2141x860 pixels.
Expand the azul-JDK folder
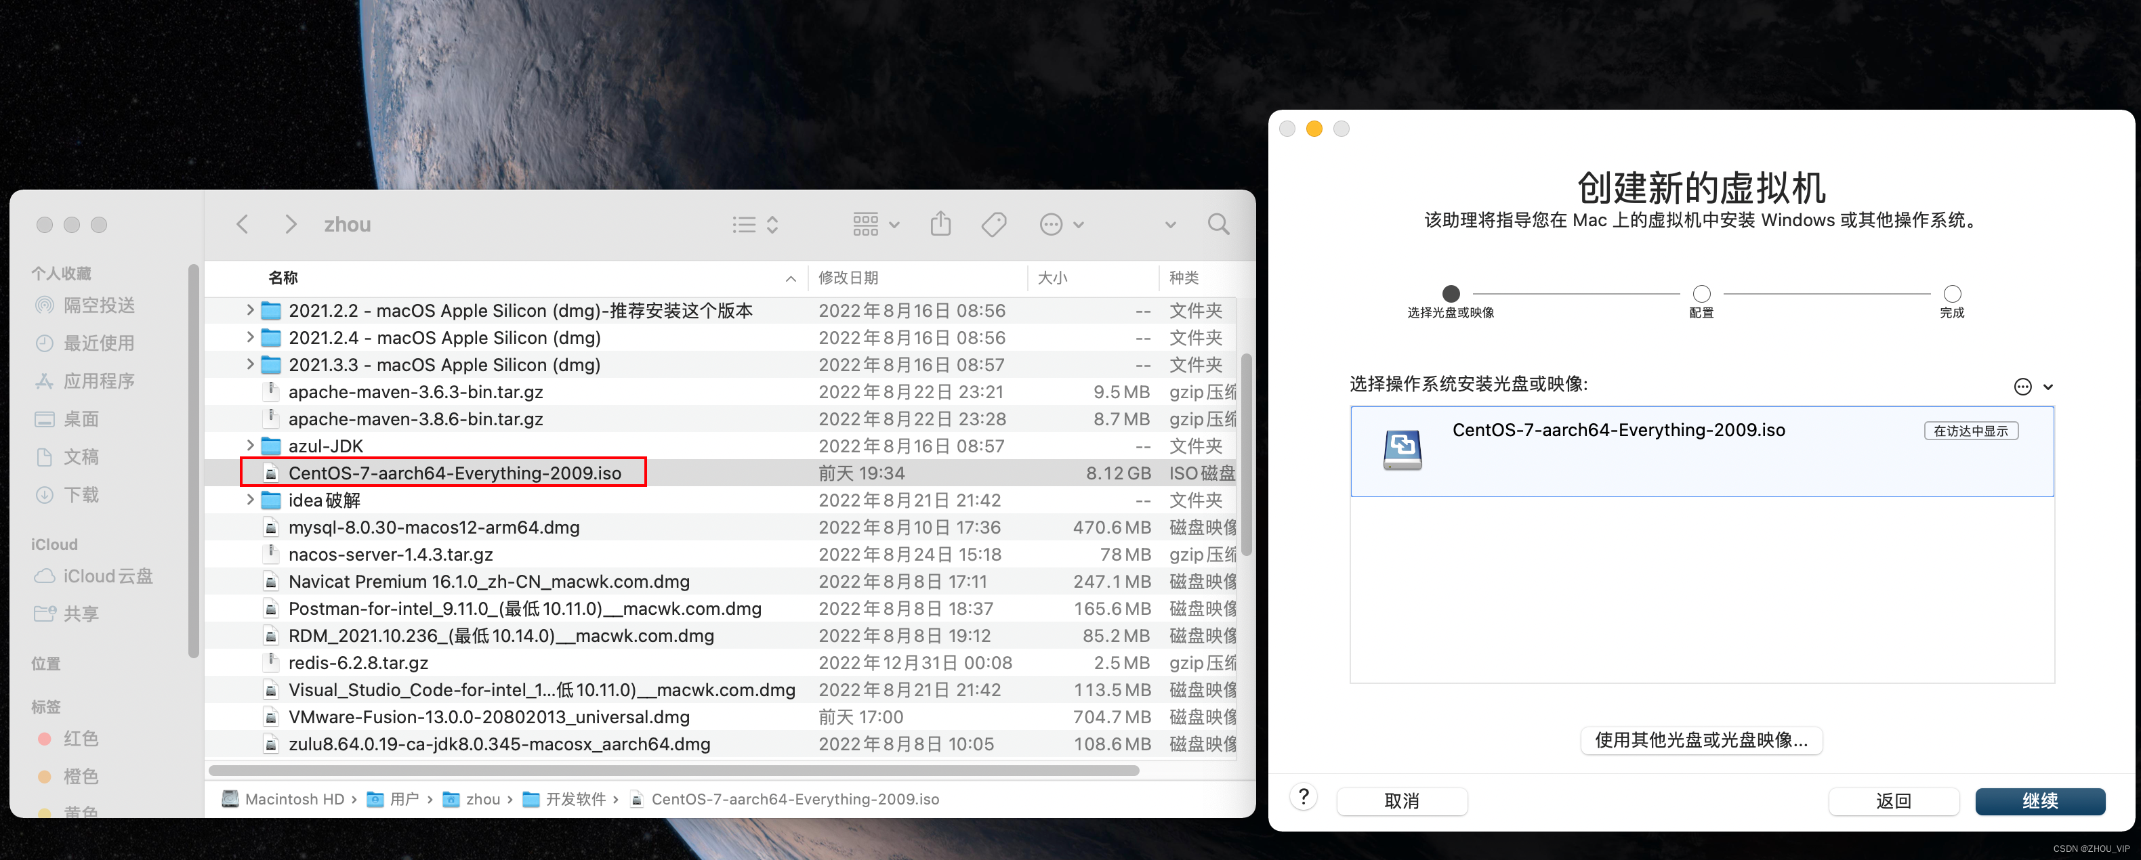tap(250, 446)
